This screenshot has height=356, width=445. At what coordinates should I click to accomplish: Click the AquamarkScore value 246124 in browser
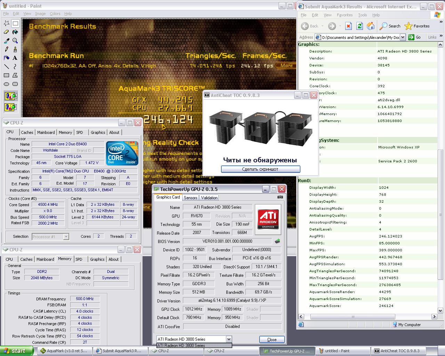(x=386, y=306)
